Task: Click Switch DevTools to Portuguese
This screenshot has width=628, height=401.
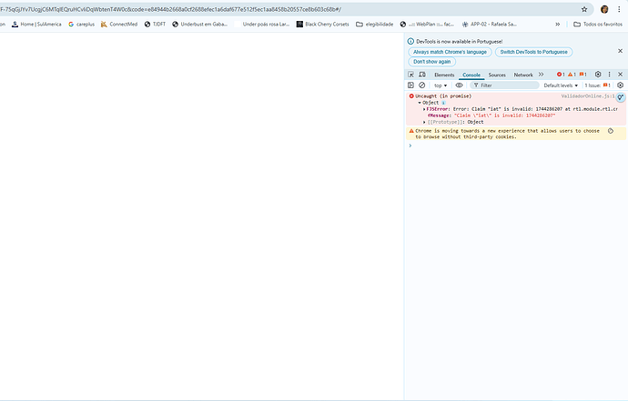Action: (x=533, y=52)
